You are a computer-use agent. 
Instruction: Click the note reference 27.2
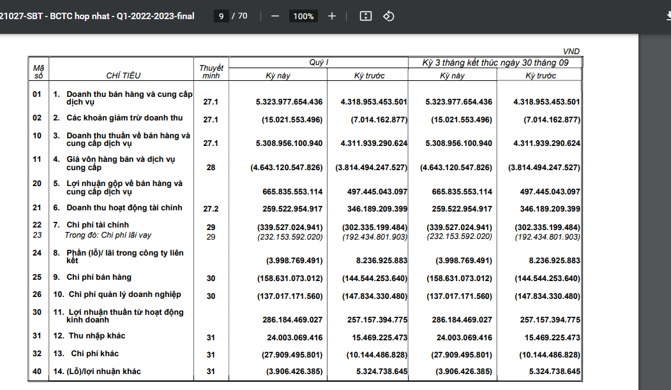tap(211, 209)
